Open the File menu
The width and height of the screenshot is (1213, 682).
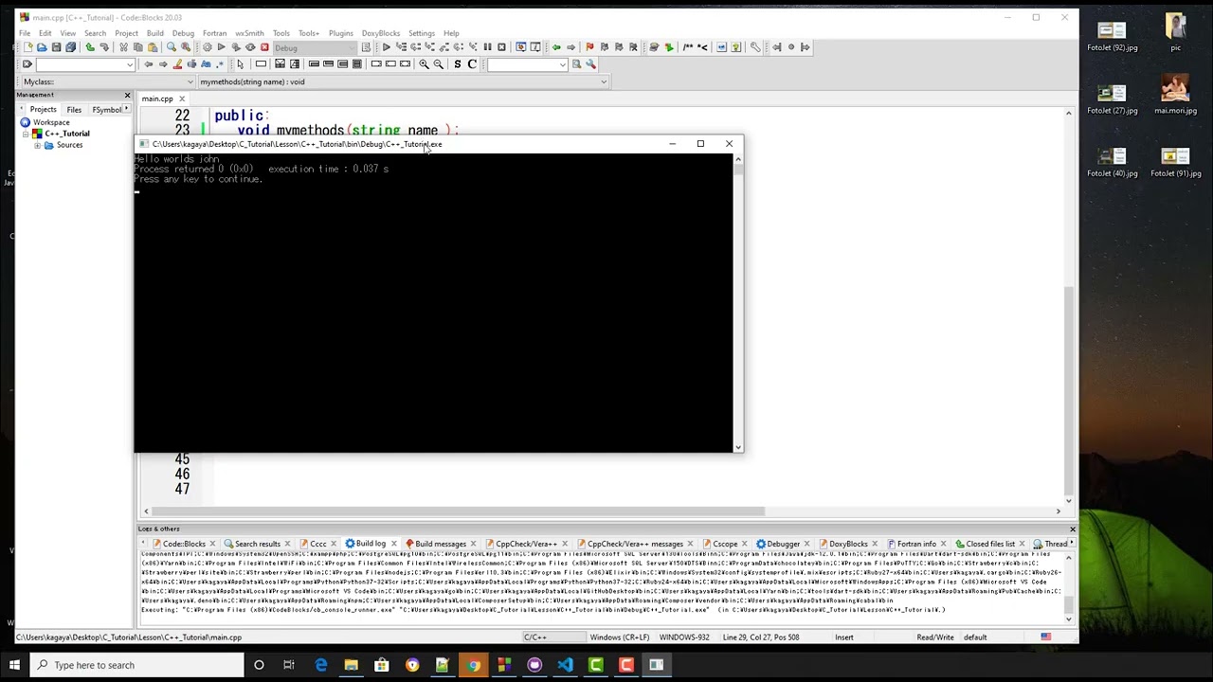tap(25, 33)
